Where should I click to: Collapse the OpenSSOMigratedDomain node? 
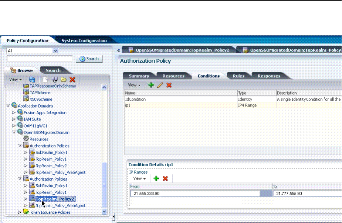click(x=14, y=132)
